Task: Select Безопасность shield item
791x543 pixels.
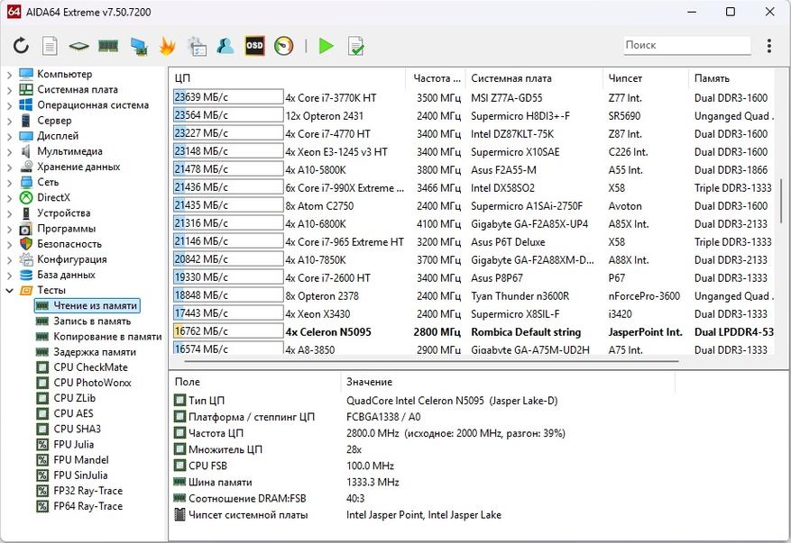Action: (69, 244)
